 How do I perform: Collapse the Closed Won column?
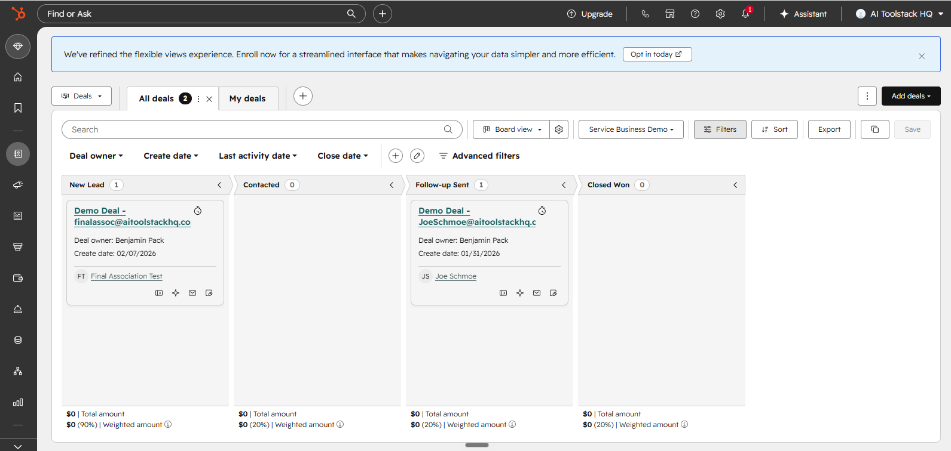[735, 185]
